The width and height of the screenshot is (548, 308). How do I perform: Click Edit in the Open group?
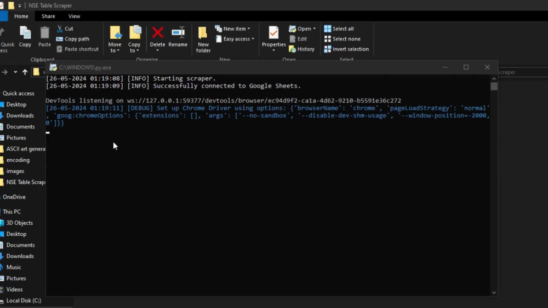298,39
